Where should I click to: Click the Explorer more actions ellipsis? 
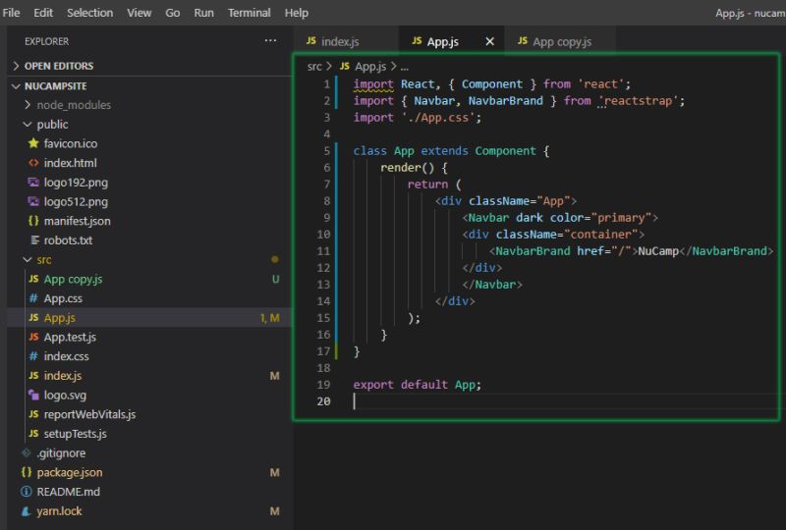click(270, 40)
